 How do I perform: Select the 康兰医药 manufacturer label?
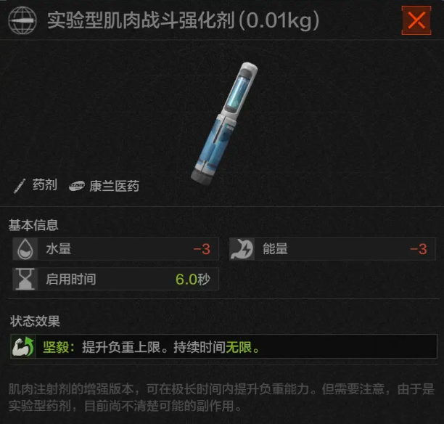[115, 186]
